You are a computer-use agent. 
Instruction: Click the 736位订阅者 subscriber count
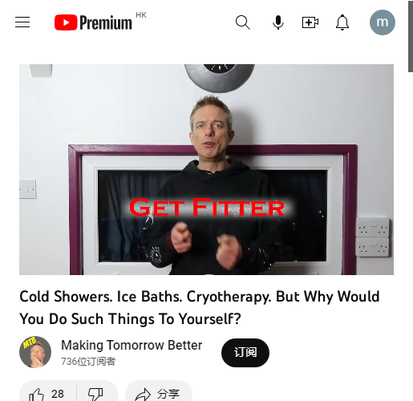click(x=88, y=362)
